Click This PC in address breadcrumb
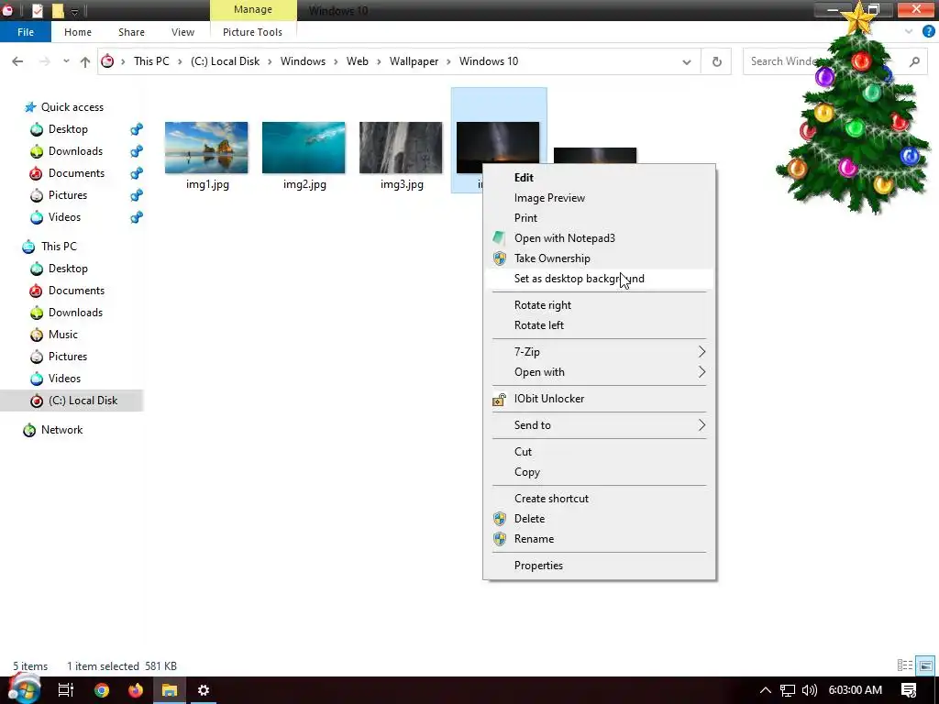The image size is (939, 704). point(151,61)
